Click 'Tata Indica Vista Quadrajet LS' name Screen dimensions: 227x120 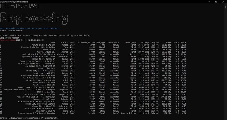pyautogui.click(x=39, y=66)
